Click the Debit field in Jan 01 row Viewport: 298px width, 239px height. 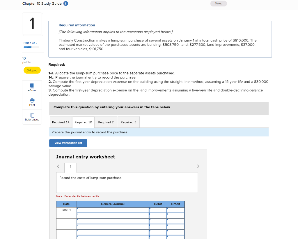(x=158, y=210)
